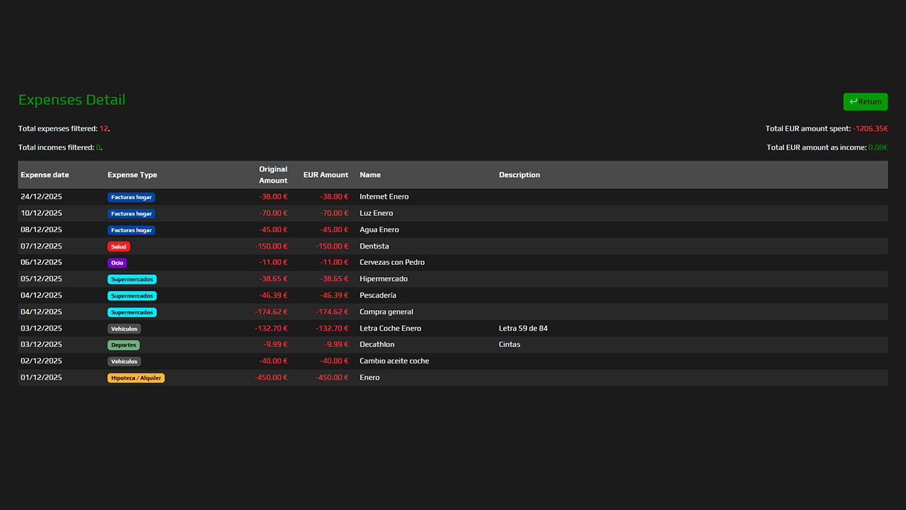Click the Facturas hogar tag on Internet Enero row

pyautogui.click(x=131, y=197)
